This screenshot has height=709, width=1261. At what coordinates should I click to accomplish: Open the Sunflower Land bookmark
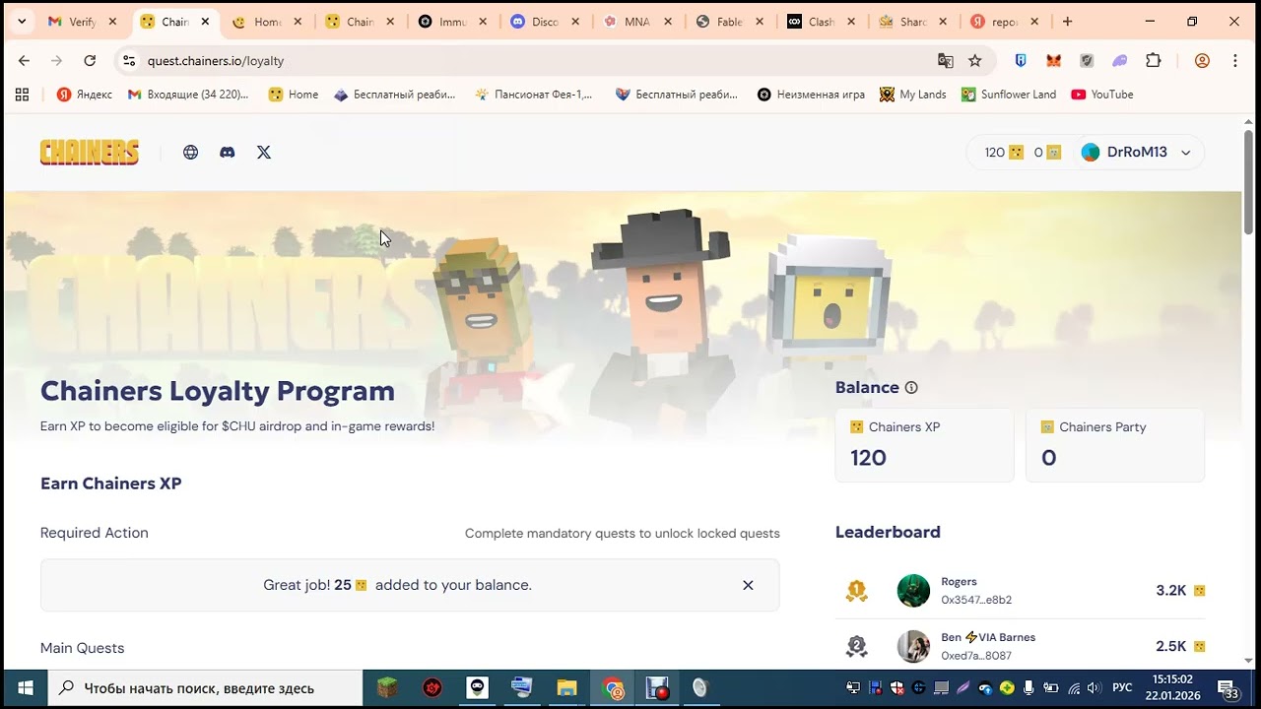[x=1010, y=95]
